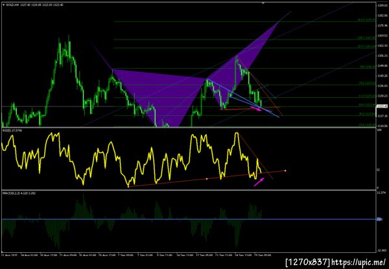Screen dimensions: 389x269
Task: Select the left anchor point of the RSI trendline
Action: (x=128, y=187)
